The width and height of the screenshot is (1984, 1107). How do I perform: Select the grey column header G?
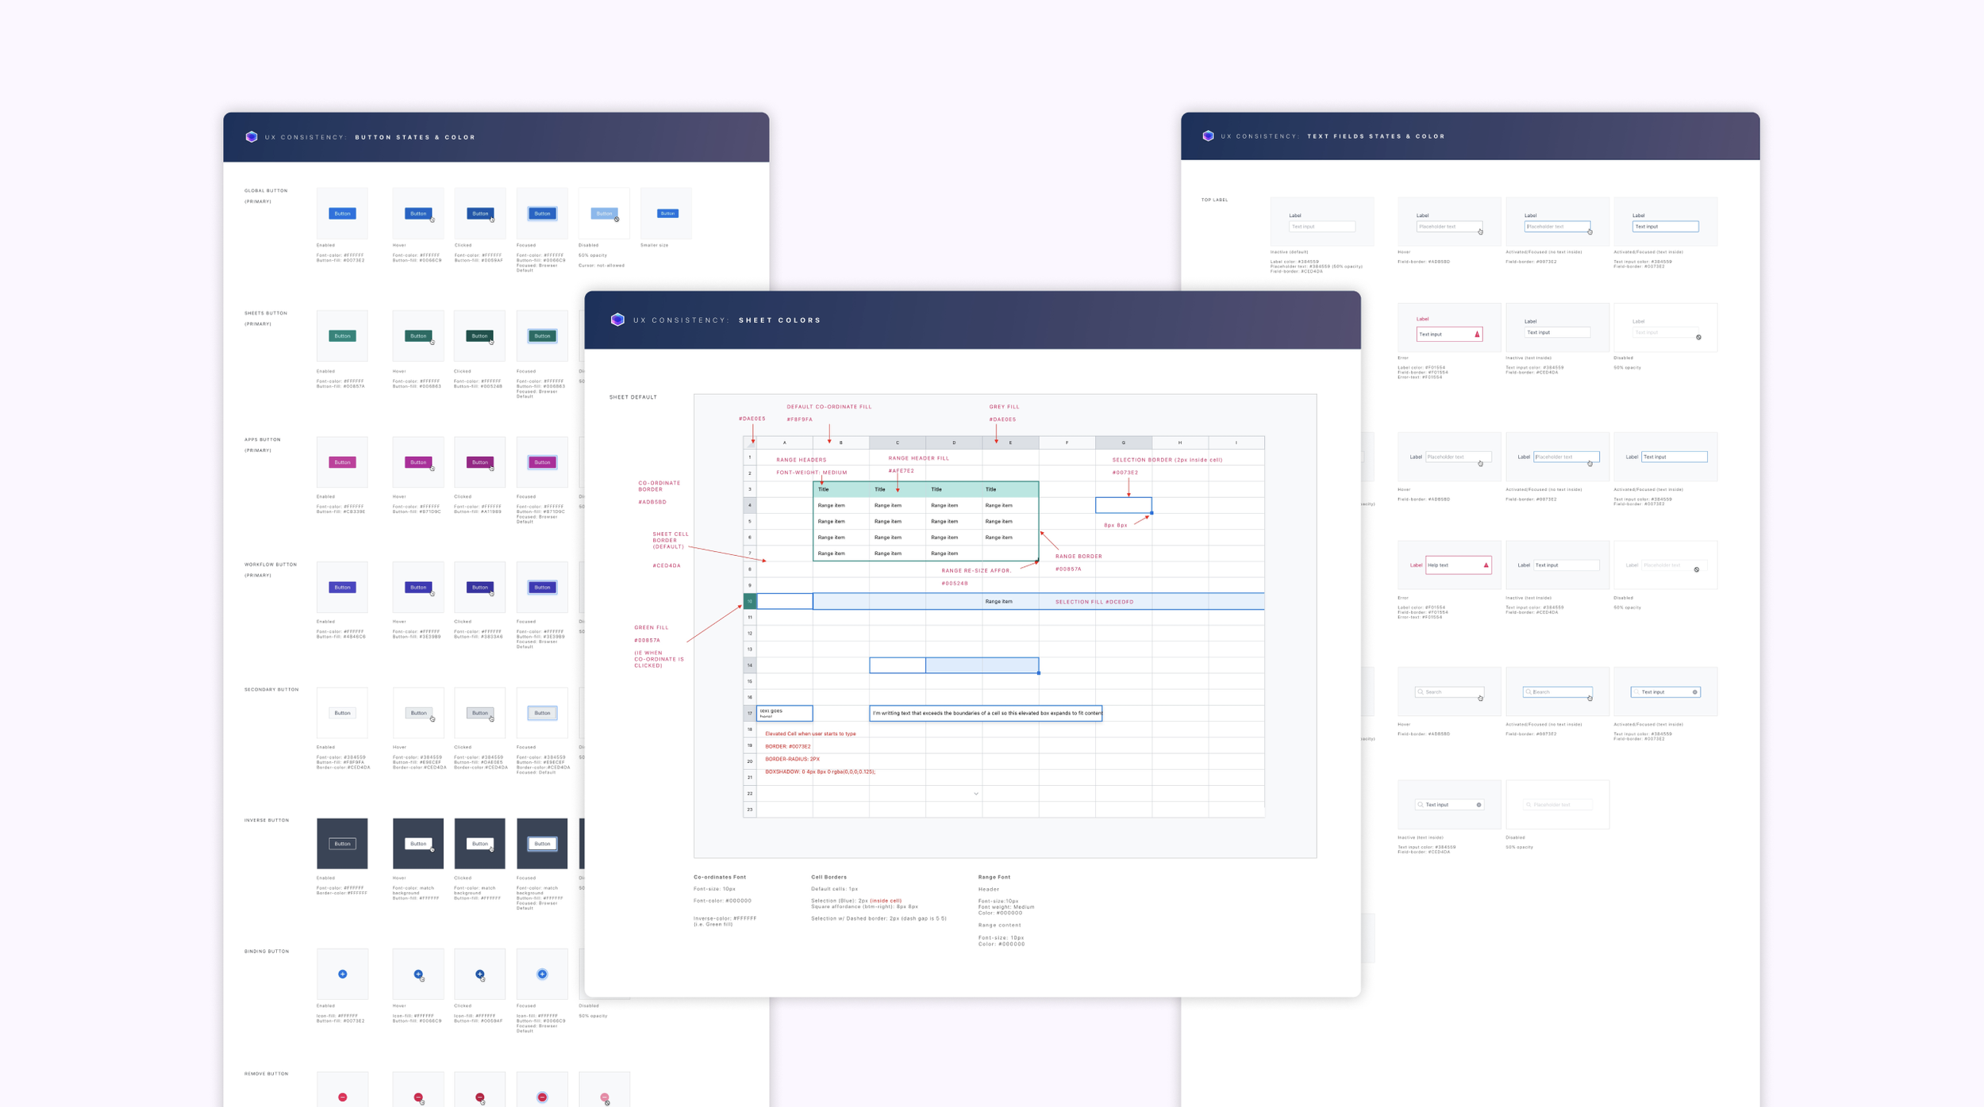click(x=1123, y=442)
